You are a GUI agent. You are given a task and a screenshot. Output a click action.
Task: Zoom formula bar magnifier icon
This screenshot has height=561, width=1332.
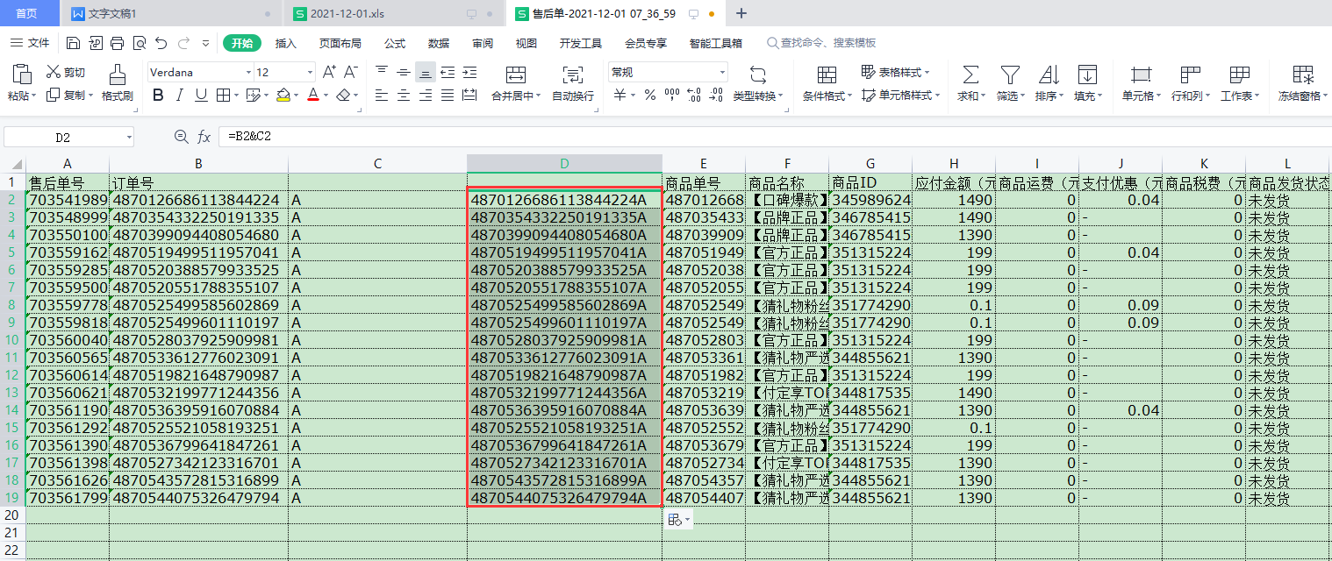182,137
